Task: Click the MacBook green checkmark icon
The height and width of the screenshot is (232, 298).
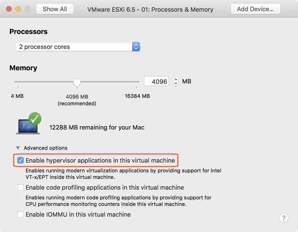Action: click(x=34, y=119)
